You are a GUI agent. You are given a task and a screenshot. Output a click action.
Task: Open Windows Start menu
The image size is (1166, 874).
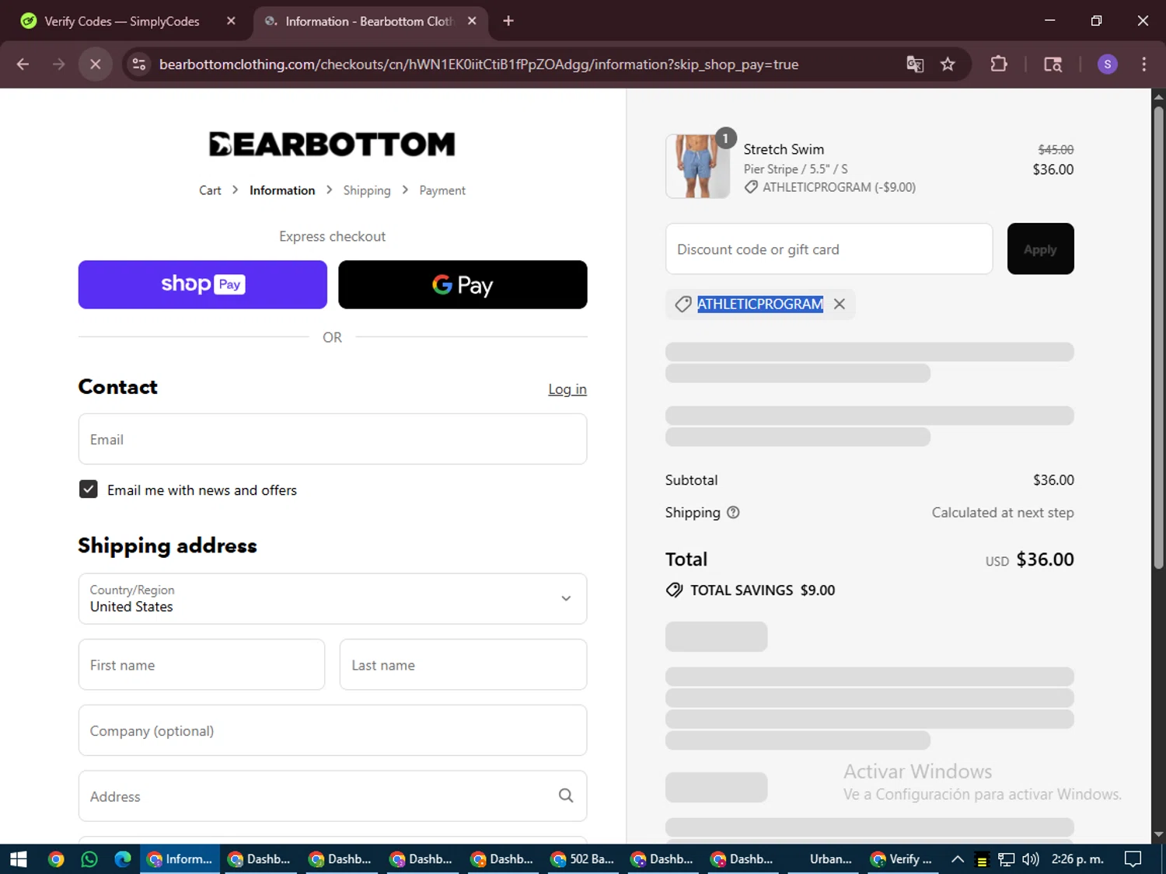click(x=18, y=859)
